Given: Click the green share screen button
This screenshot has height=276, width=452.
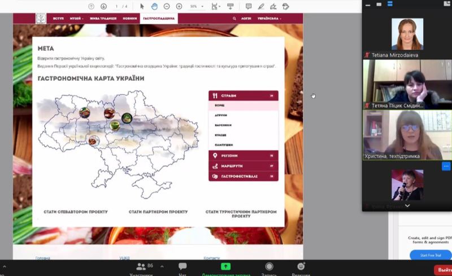Looking at the screenshot, I should (225, 266).
